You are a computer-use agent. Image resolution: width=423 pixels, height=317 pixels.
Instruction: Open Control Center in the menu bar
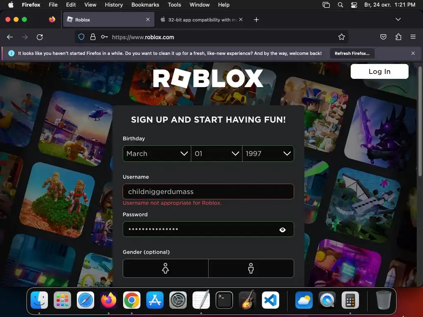pos(354,5)
